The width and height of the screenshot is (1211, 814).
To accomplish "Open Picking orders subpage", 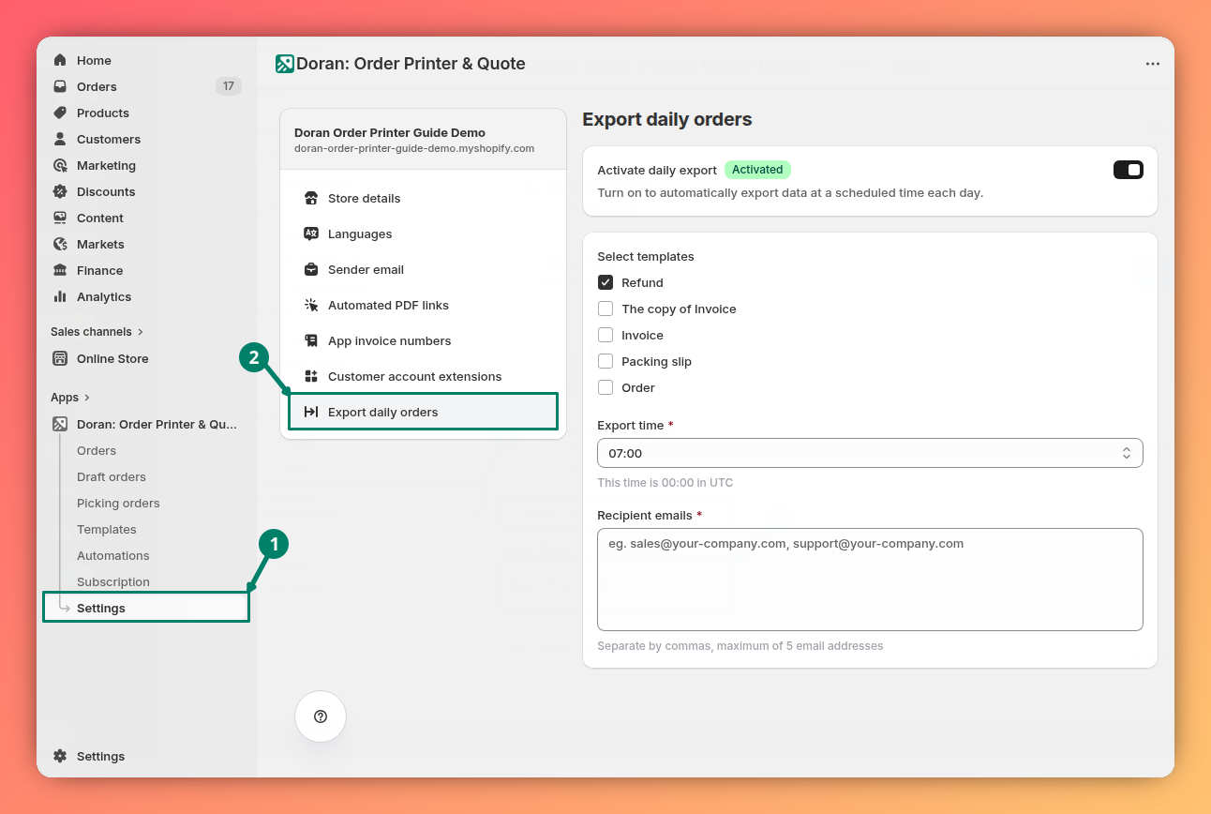I will tap(118, 503).
